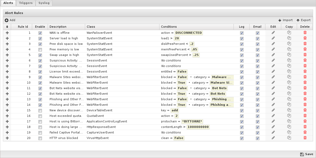Edit the Swap usage is high rule
This screenshot has height=158, width=316.
coord(273,55)
